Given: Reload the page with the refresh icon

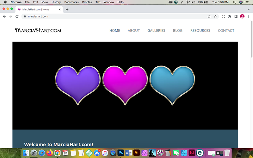Looking at the screenshot, I should [17, 16].
